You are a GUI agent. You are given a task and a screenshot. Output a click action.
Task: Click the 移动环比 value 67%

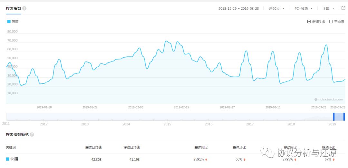328,159
